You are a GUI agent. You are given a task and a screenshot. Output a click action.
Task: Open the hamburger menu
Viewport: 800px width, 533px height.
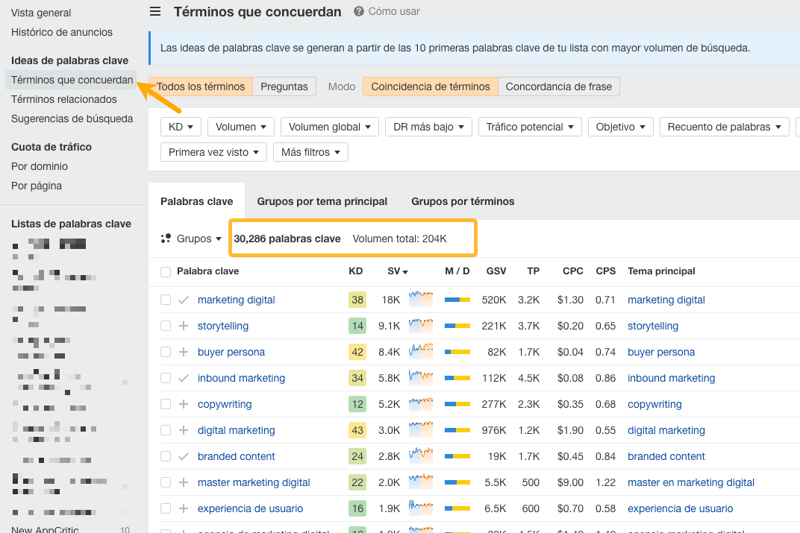tap(154, 11)
